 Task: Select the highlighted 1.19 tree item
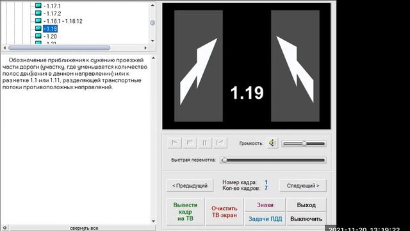click(x=50, y=29)
